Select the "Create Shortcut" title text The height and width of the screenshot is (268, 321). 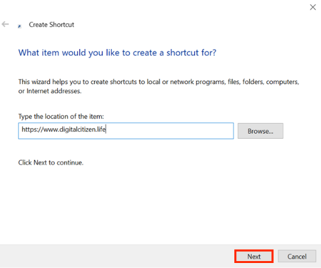(x=52, y=24)
